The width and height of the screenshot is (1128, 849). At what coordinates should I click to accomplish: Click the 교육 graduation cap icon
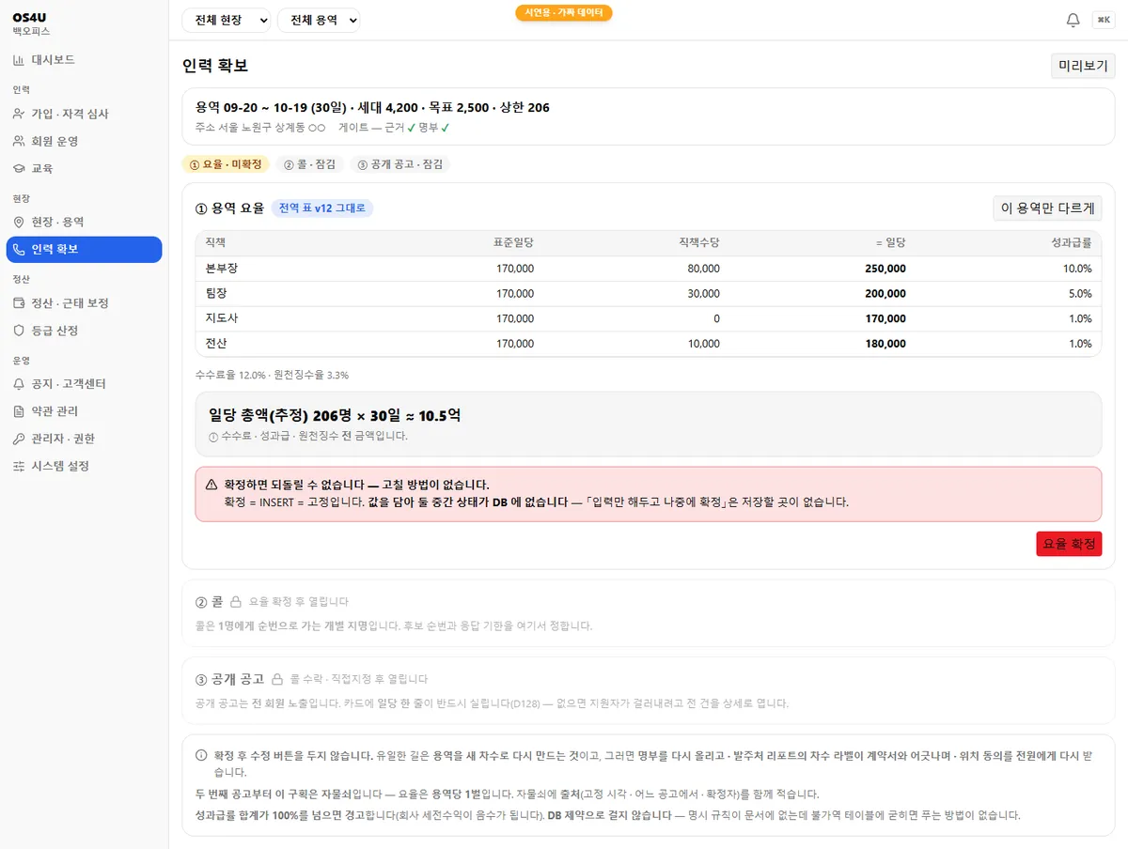[x=19, y=168]
